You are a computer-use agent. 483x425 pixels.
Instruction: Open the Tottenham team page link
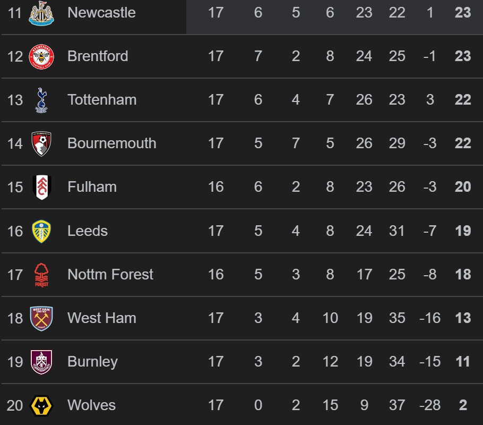[x=102, y=100]
